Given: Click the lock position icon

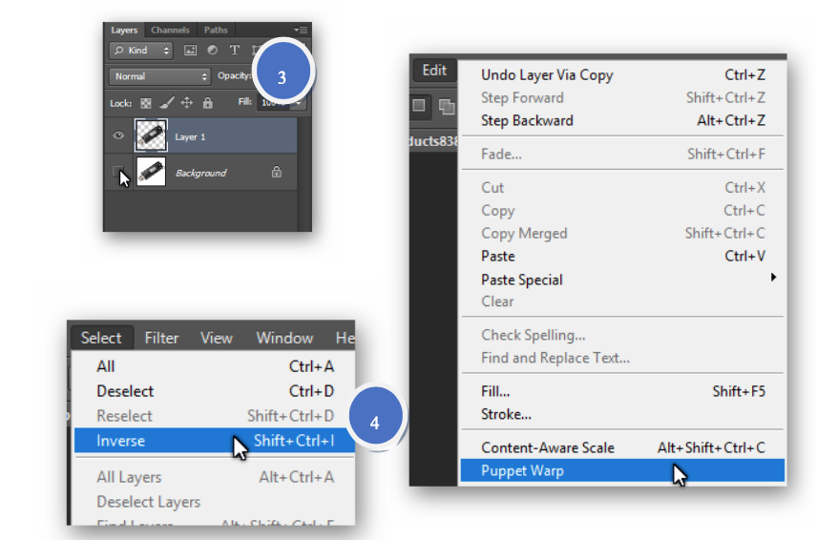Looking at the screenshot, I should (187, 103).
